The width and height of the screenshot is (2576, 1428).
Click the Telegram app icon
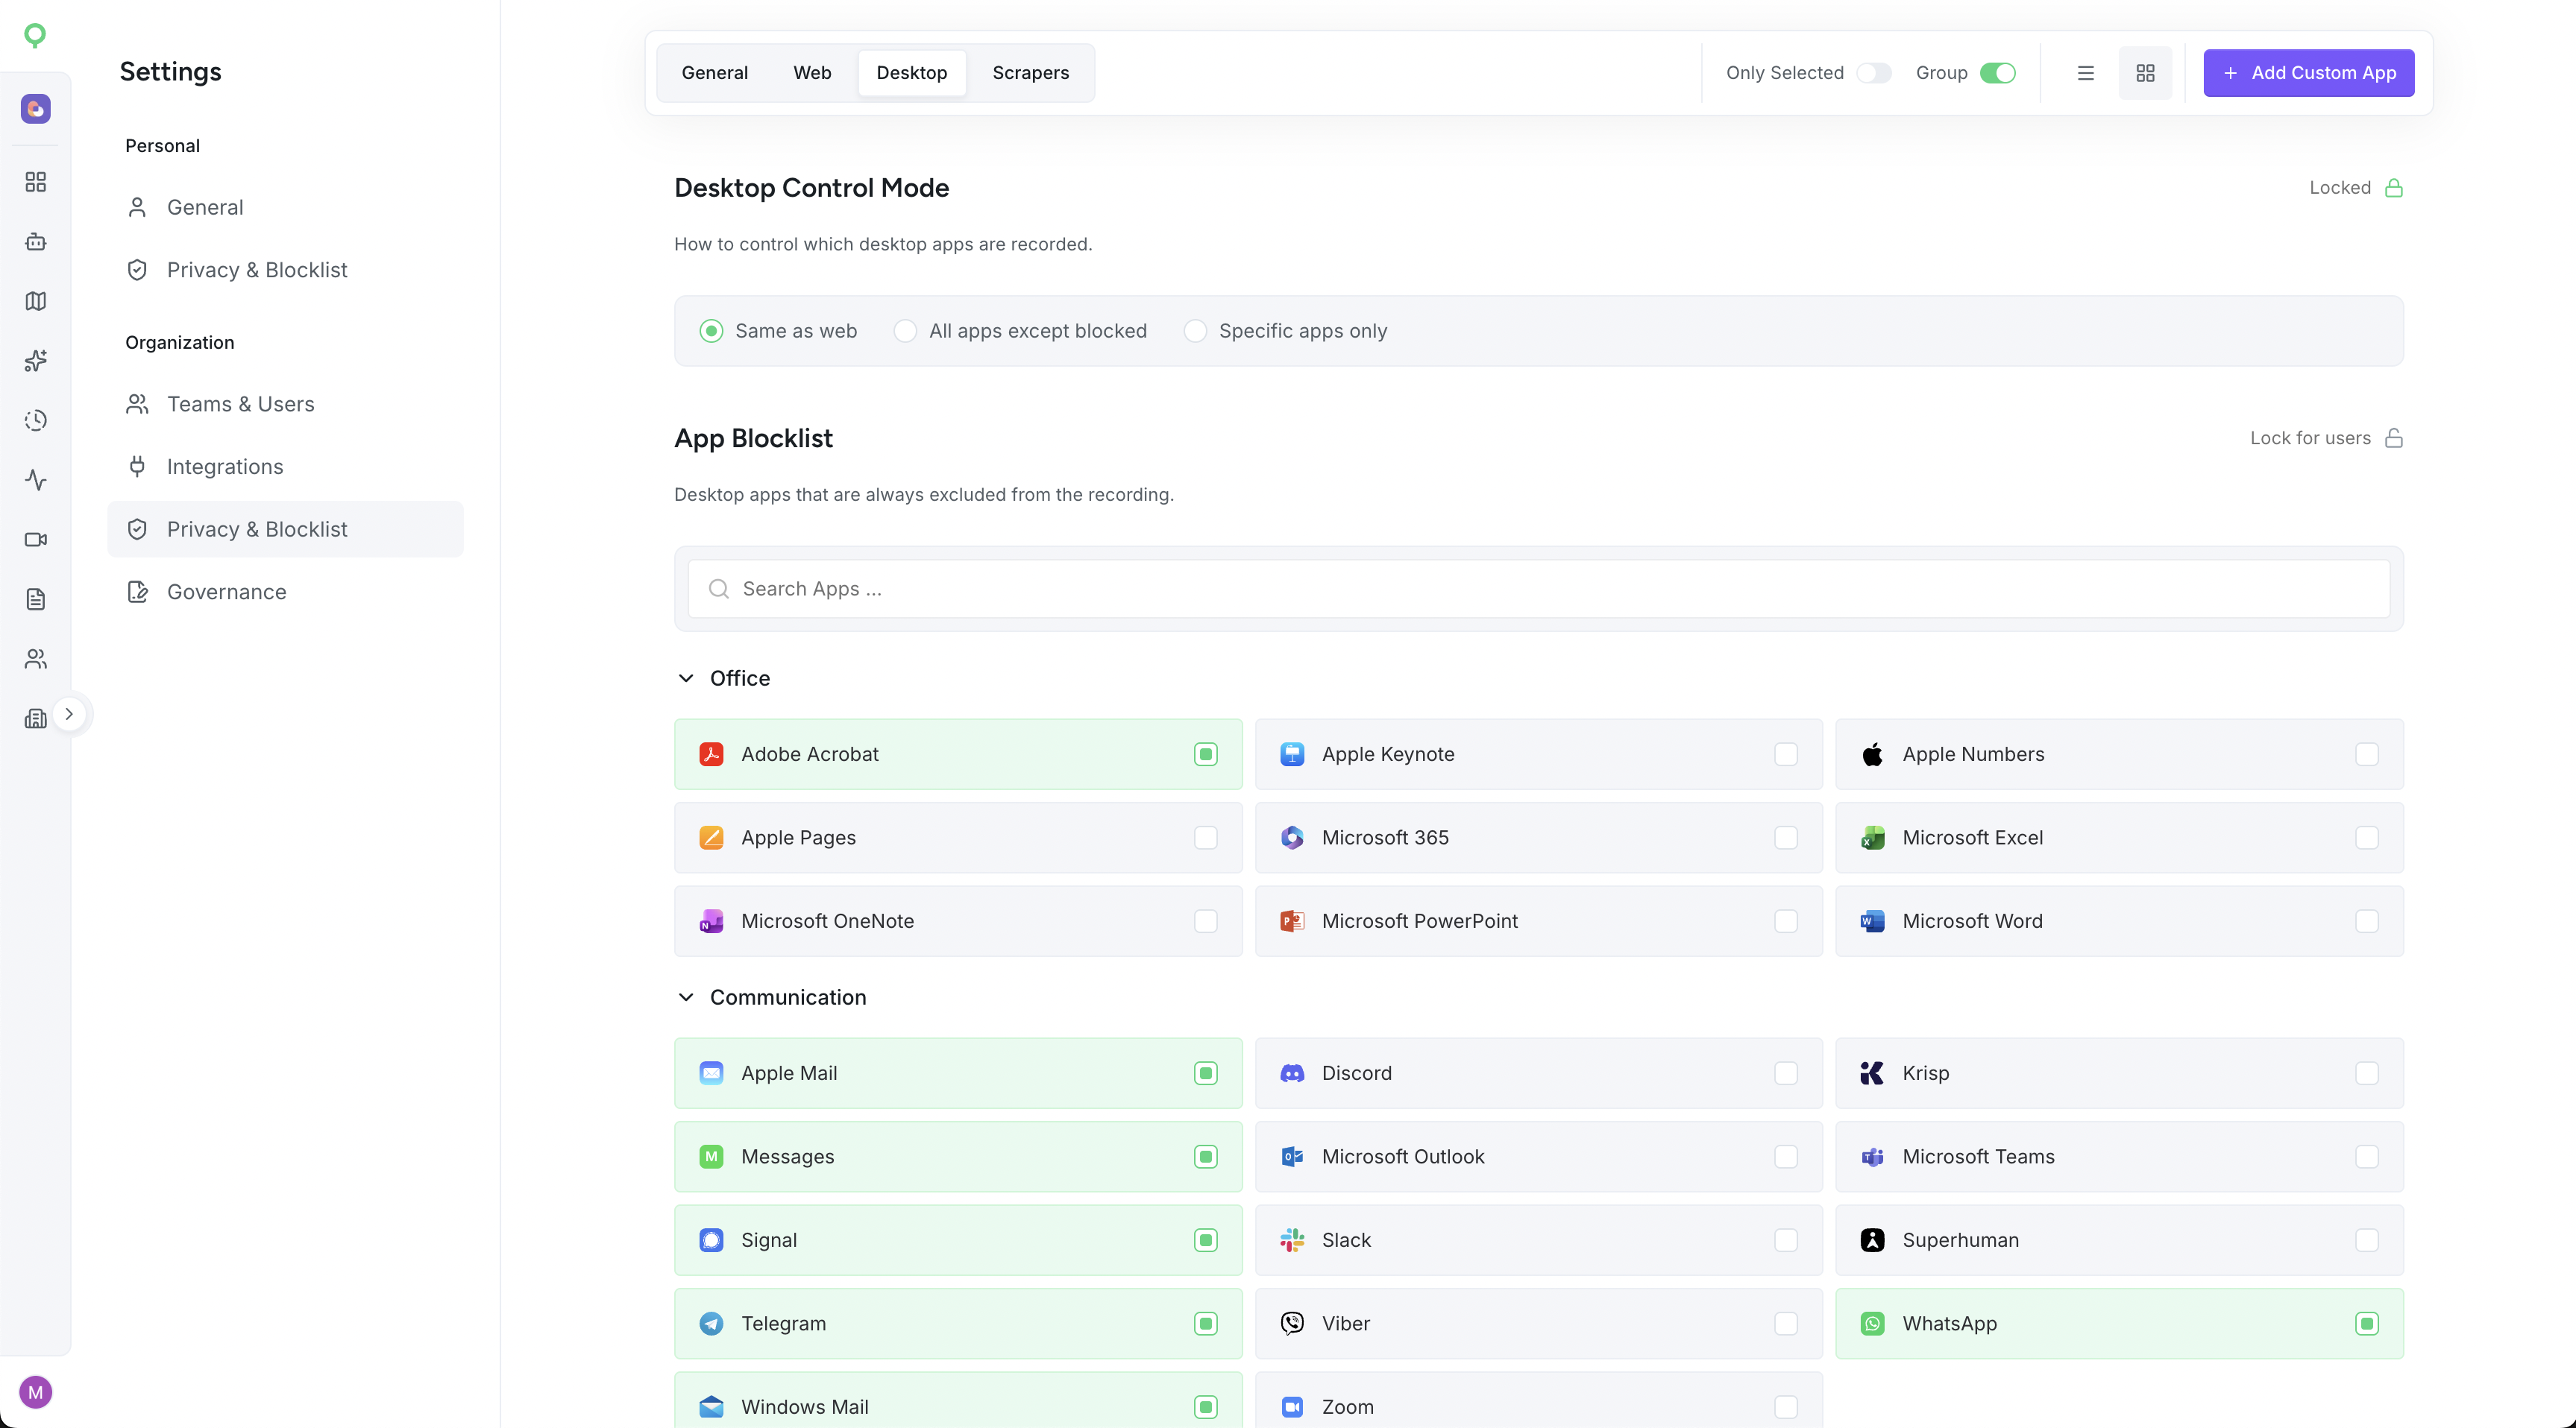click(x=711, y=1324)
